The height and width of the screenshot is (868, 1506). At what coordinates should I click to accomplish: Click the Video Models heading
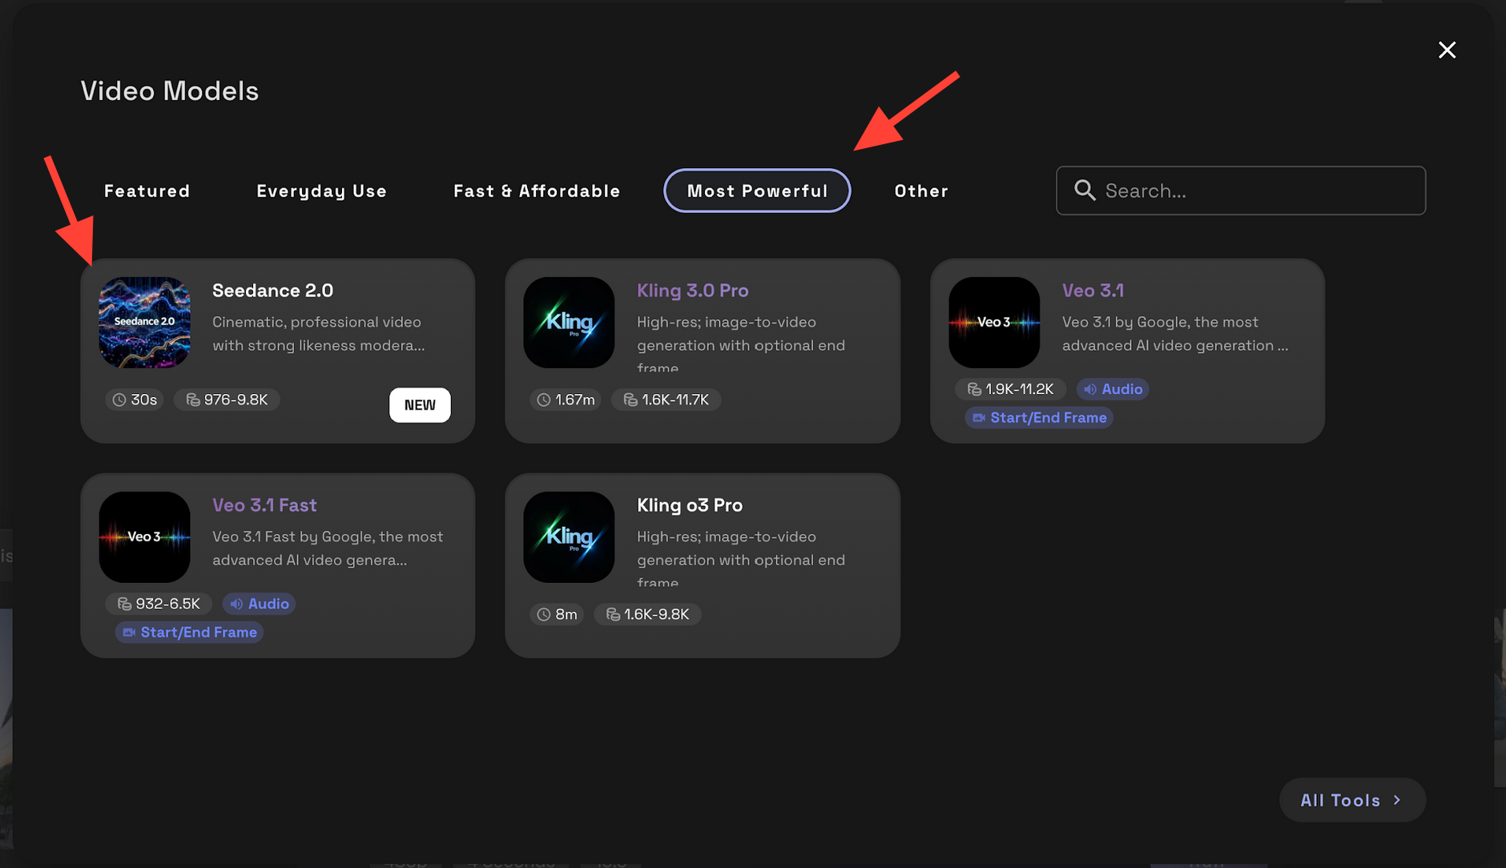click(170, 90)
